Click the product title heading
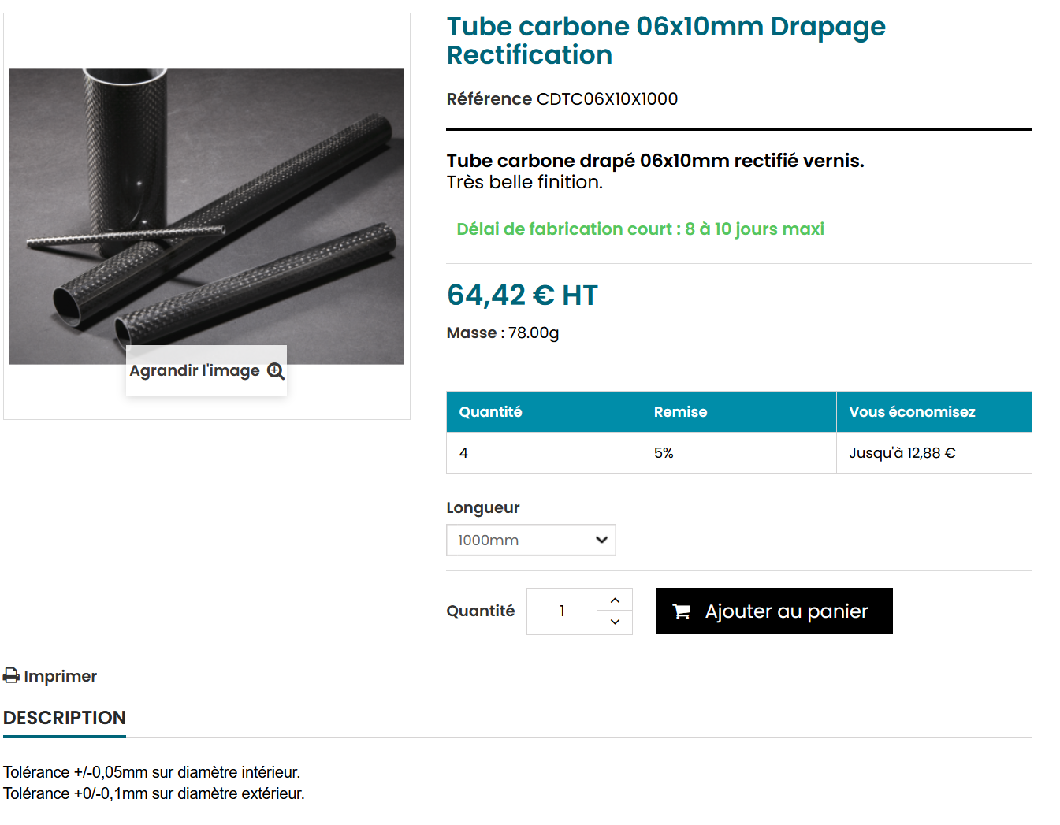The height and width of the screenshot is (825, 1060). [666, 41]
